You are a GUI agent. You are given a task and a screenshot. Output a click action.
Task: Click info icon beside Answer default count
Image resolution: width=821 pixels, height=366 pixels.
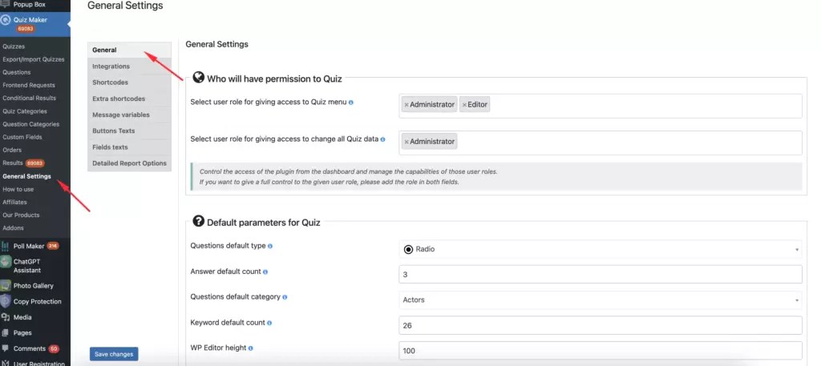point(265,273)
